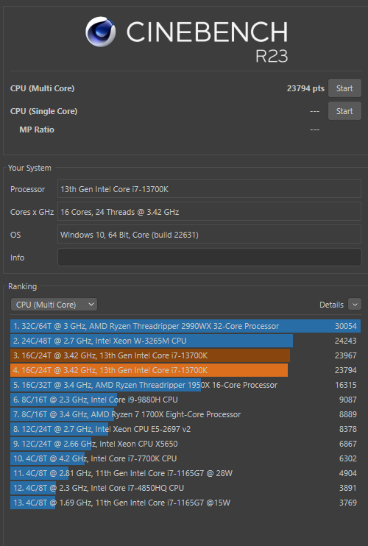Select the Core i7-4850HQ ranking row
Screen dimensions: 368x546
[185, 487]
